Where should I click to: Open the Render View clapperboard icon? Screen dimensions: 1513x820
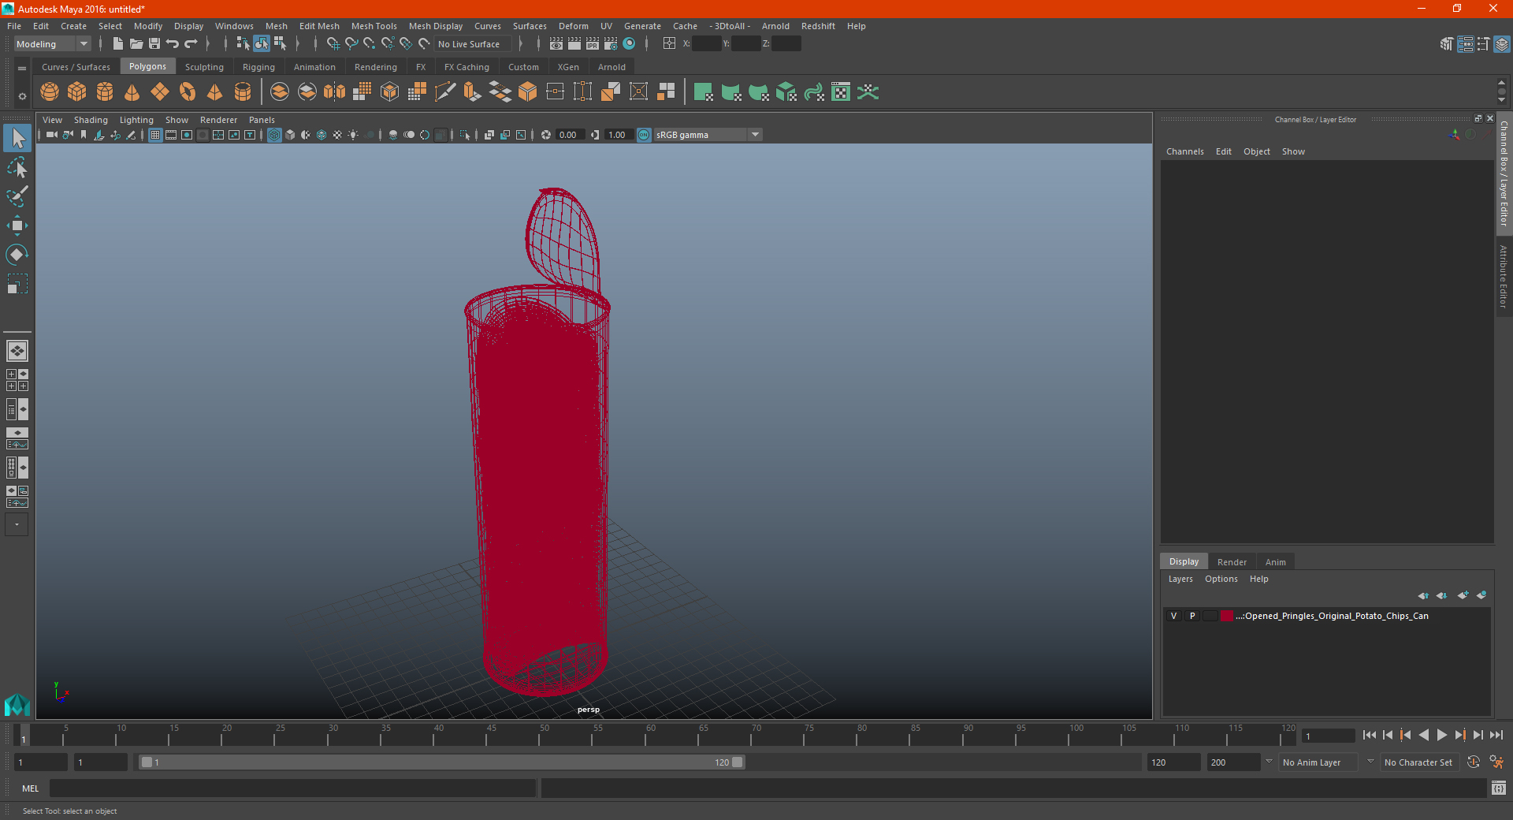click(556, 44)
